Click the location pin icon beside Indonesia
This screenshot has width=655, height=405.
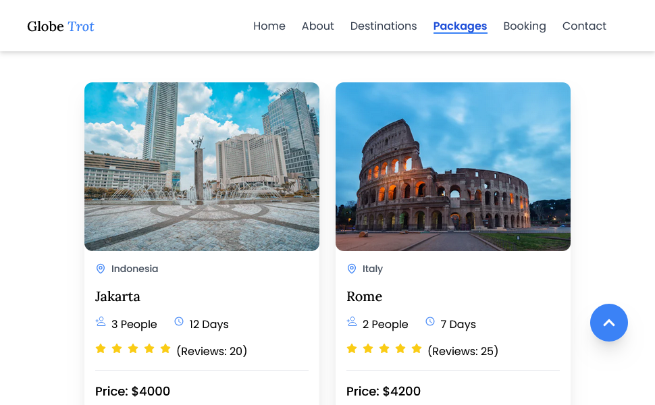click(101, 269)
